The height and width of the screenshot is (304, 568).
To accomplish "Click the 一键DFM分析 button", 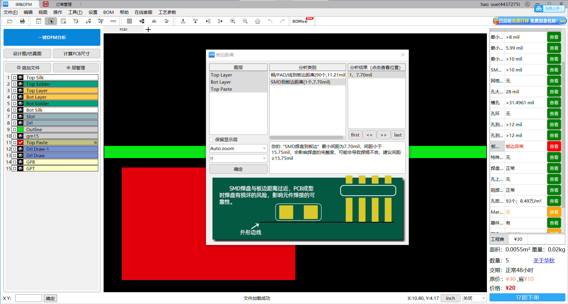I will click(52, 37).
